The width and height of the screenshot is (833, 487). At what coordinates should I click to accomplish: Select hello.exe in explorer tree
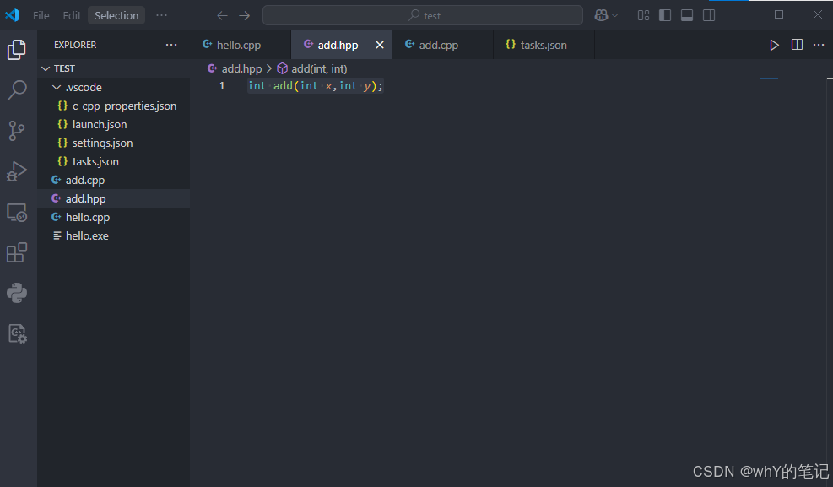tap(114, 235)
